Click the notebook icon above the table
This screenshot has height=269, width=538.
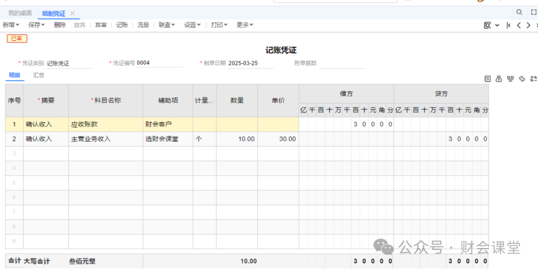487,79
